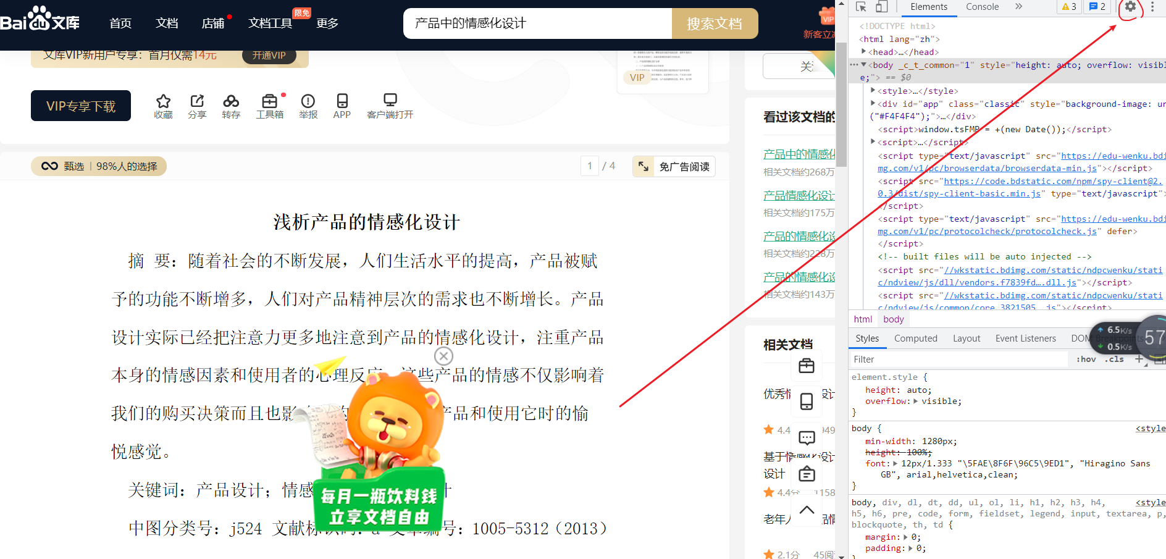Toggle the DevTools device toolbar icon
This screenshot has width=1166, height=559.
(882, 7)
